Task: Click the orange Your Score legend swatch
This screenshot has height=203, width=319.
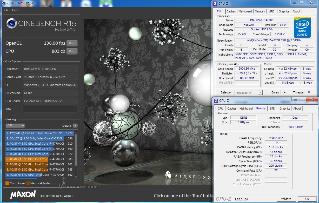Action: coord(7,183)
